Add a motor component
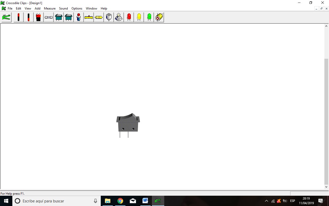Image resolution: width=329 pixels, height=206 pixels. [x=159, y=17]
